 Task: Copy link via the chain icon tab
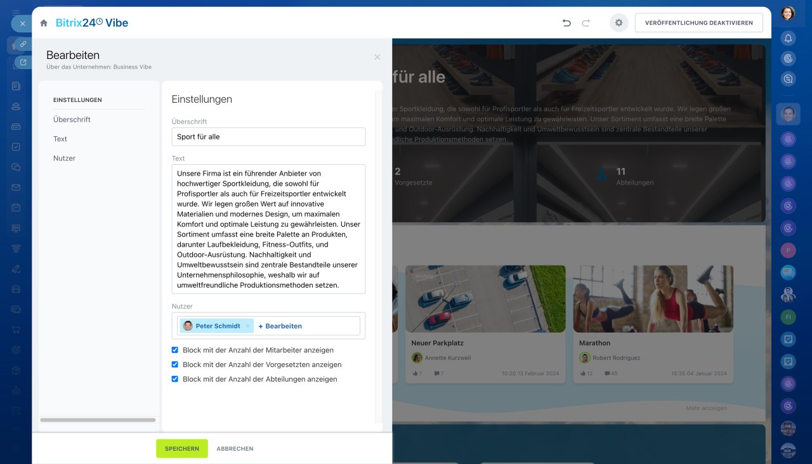[23, 44]
